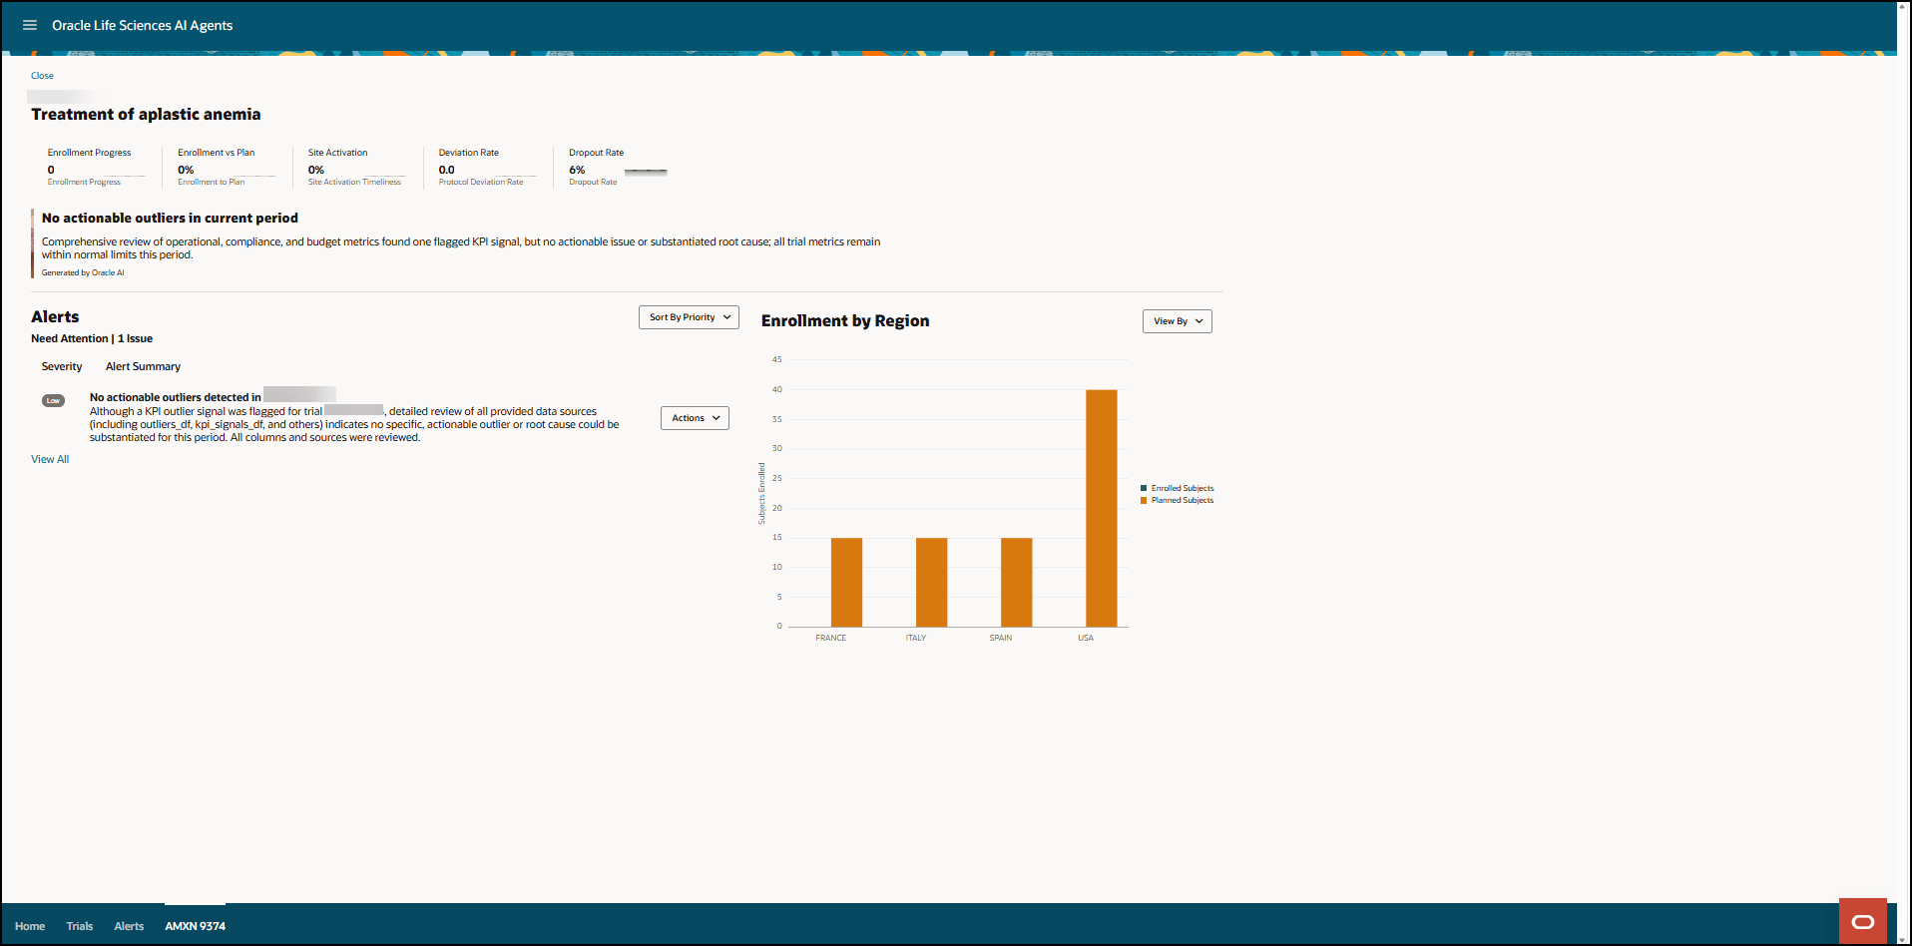Switch to the Trials tab
Image resolution: width=1912 pixels, height=946 pixels.
80,926
